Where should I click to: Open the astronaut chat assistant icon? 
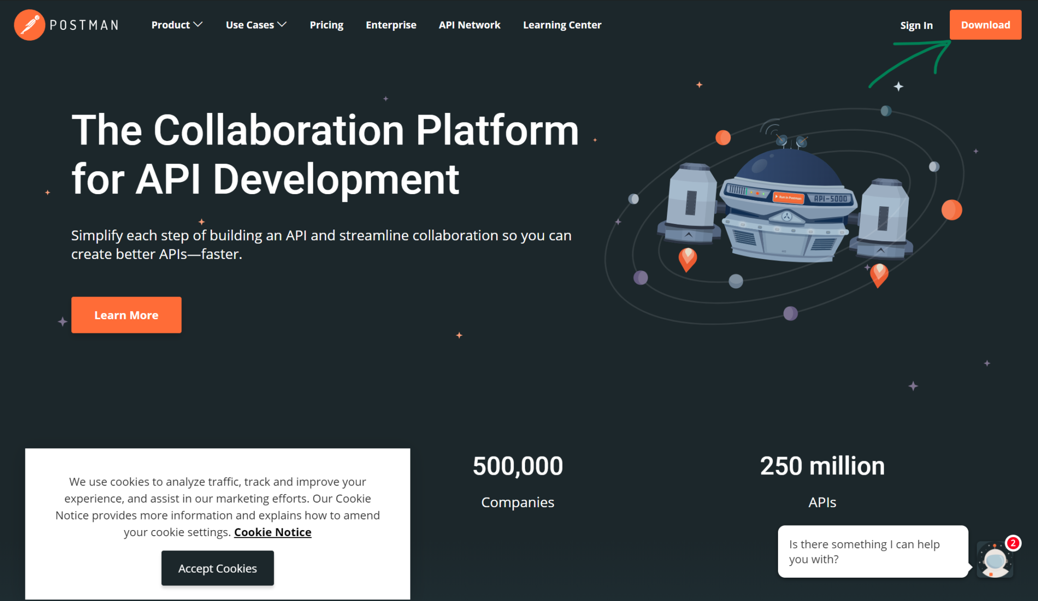[994, 561]
